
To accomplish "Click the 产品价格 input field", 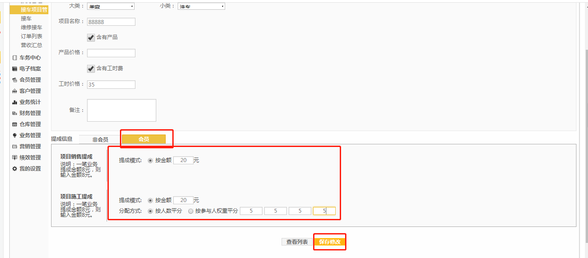I will tap(111, 53).
